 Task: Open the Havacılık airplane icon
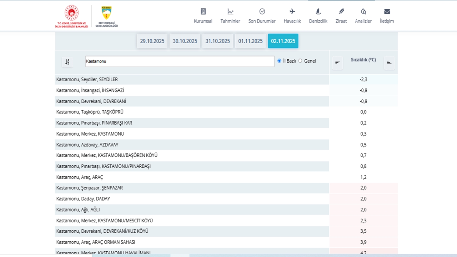(x=292, y=11)
